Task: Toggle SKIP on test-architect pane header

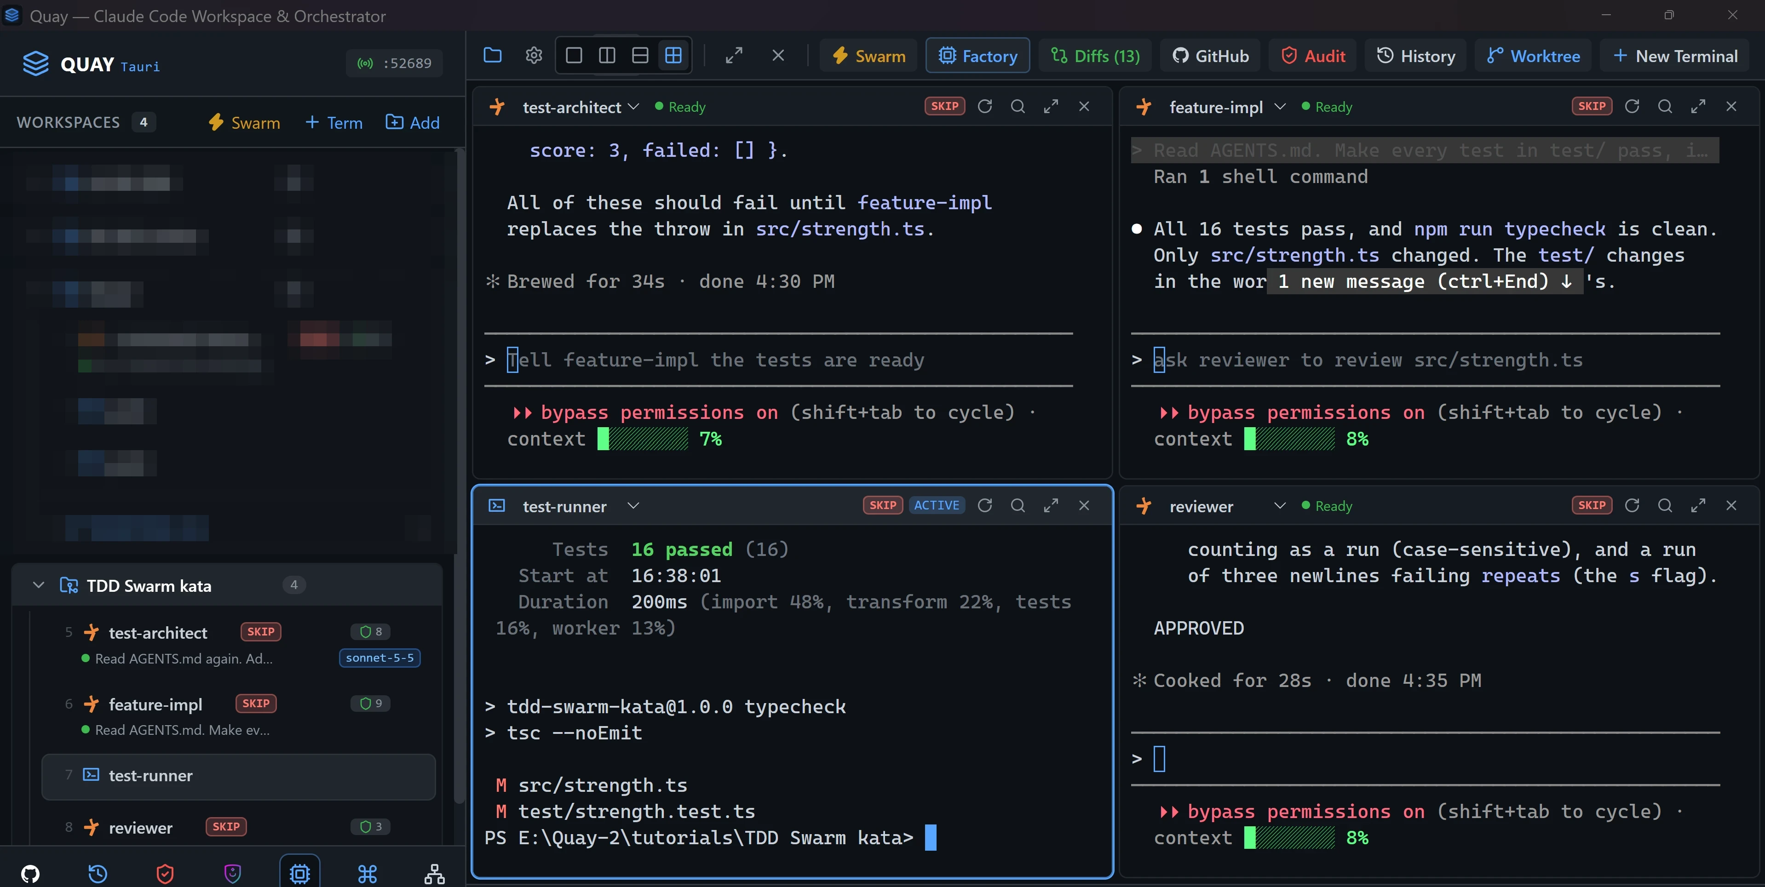Action: click(944, 106)
